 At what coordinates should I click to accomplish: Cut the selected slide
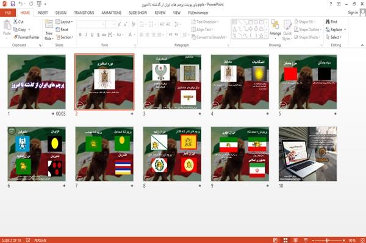click(18, 22)
